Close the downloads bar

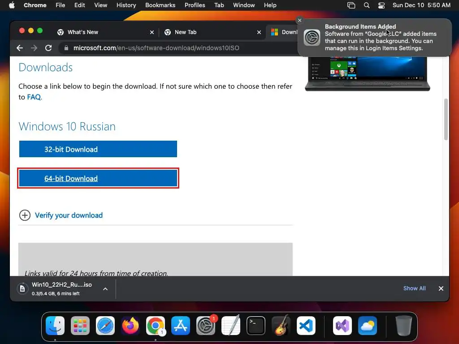coord(441,288)
